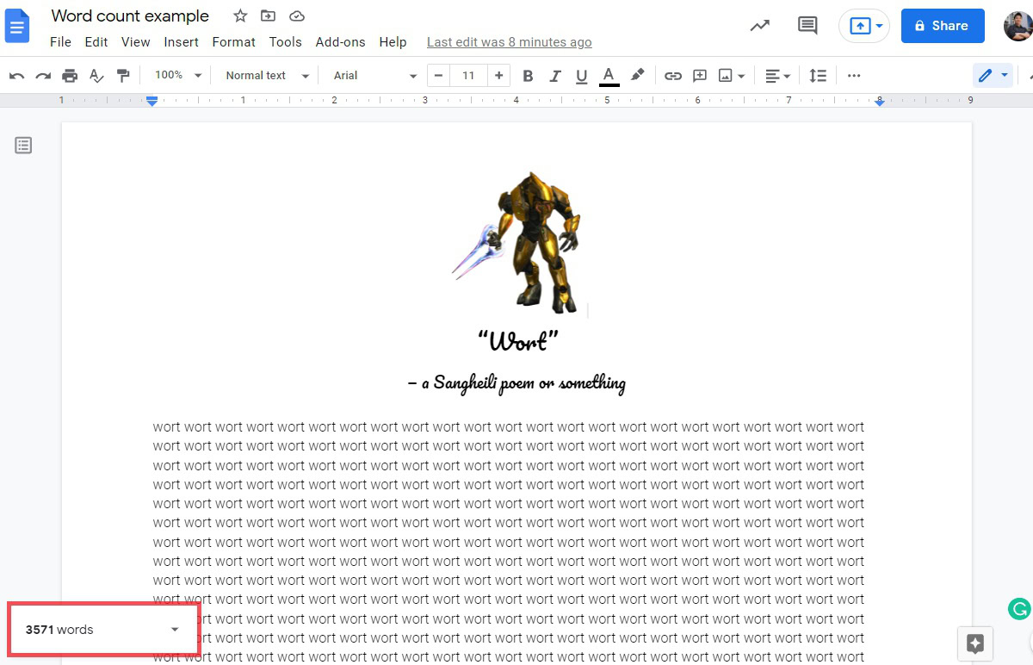Toggle underline formatting

click(581, 76)
